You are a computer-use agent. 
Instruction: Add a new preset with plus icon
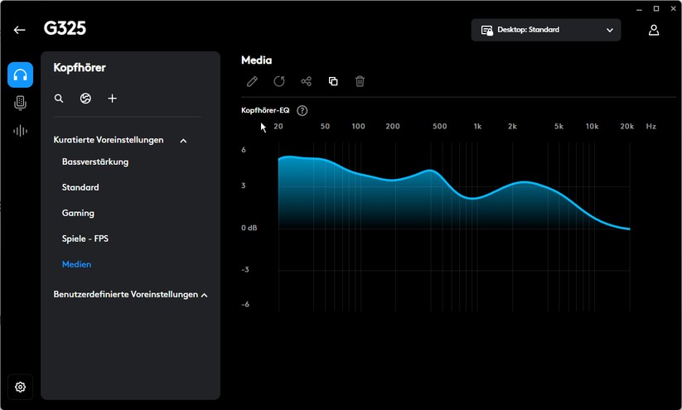[x=112, y=99]
